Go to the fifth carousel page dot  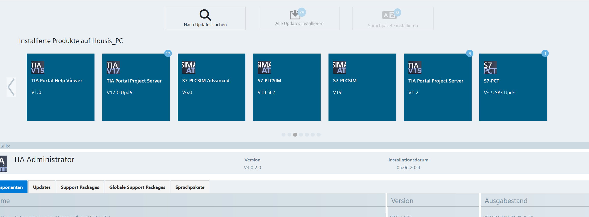(307, 135)
